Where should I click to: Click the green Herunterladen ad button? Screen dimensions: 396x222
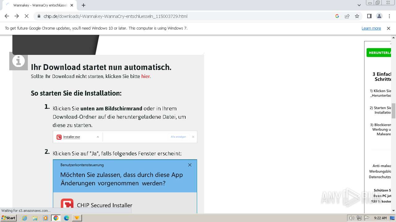379,52
